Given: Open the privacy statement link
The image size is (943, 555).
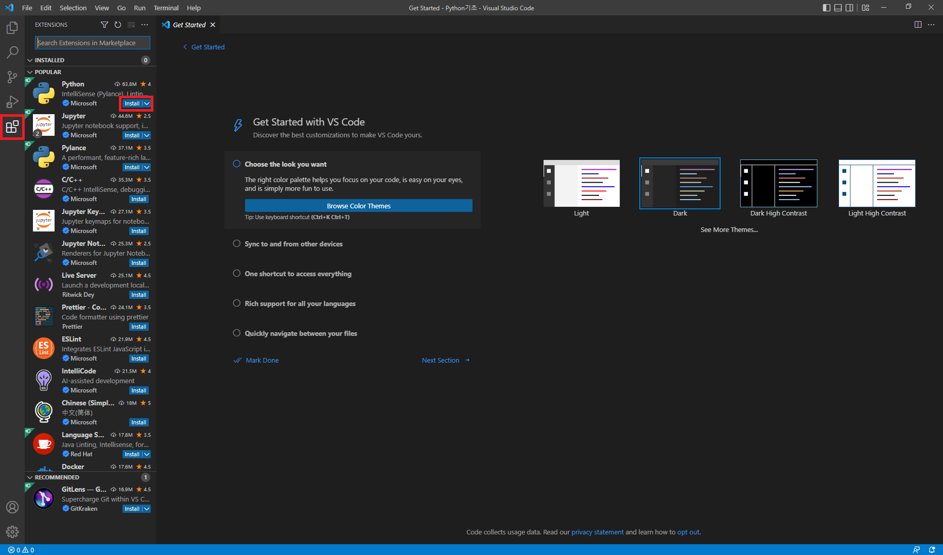Looking at the screenshot, I should pyautogui.click(x=597, y=532).
